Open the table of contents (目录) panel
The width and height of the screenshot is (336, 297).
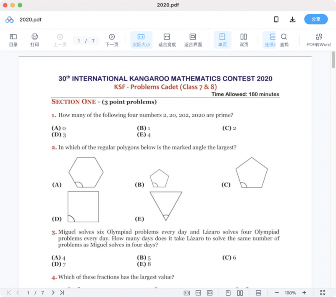pos(13,40)
